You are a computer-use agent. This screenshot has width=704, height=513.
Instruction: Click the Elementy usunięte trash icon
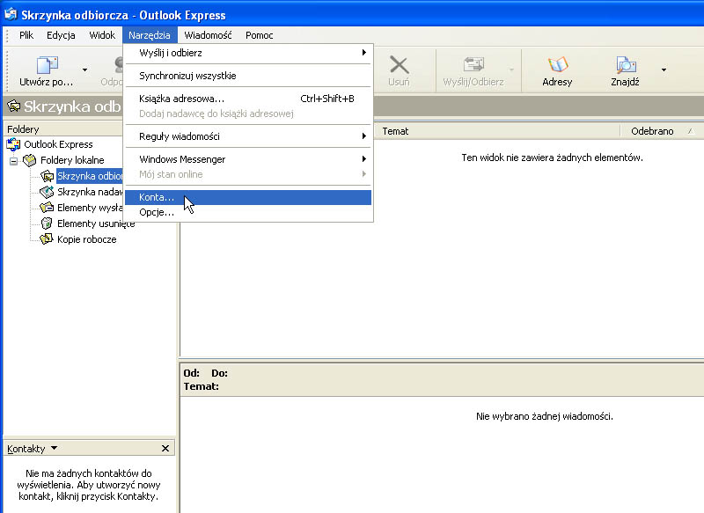pos(47,224)
